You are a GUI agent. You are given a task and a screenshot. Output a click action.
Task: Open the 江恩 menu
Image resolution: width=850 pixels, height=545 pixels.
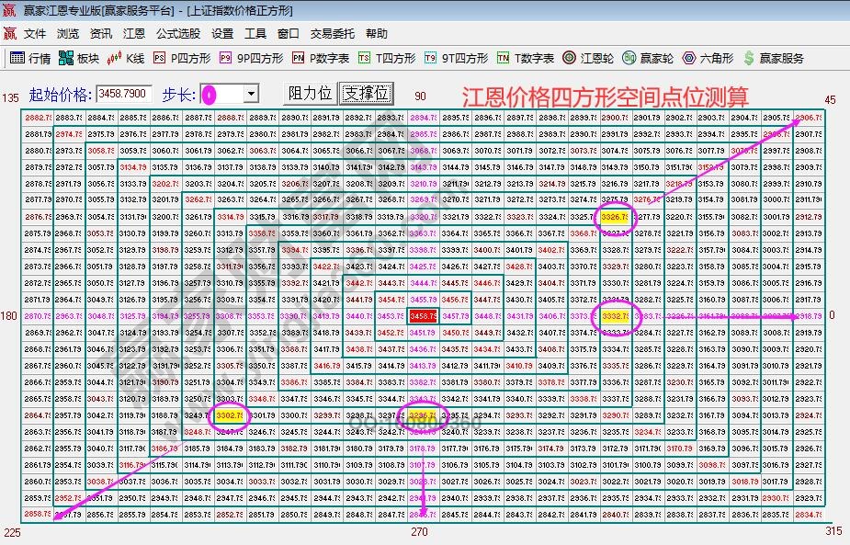[x=133, y=33]
